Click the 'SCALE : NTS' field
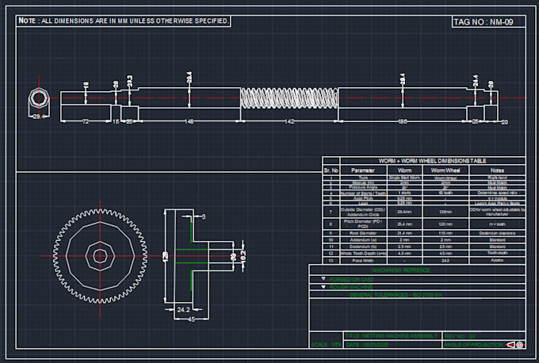The width and height of the screenshot is (539, 363). pos(326,345)
